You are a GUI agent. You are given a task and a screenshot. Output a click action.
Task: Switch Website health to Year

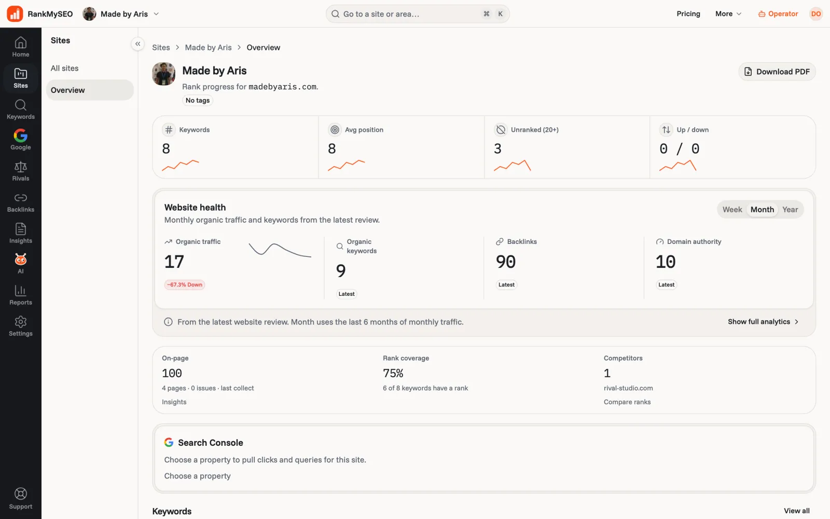(790, 210)
